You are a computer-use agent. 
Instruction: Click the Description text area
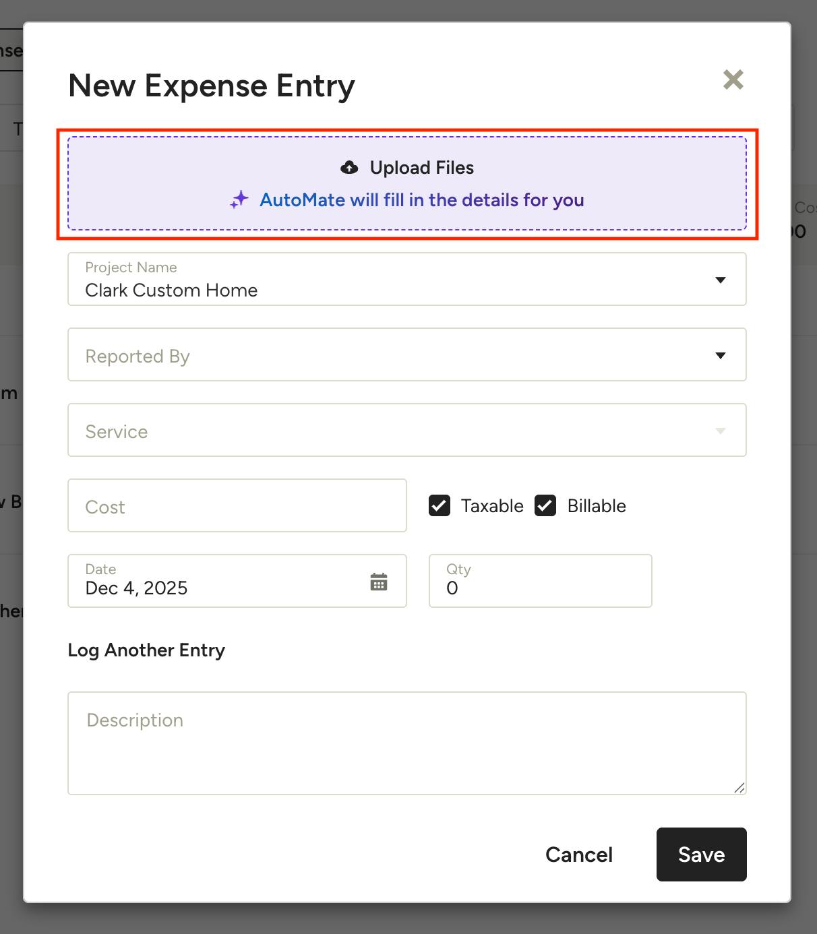(406, 743)
